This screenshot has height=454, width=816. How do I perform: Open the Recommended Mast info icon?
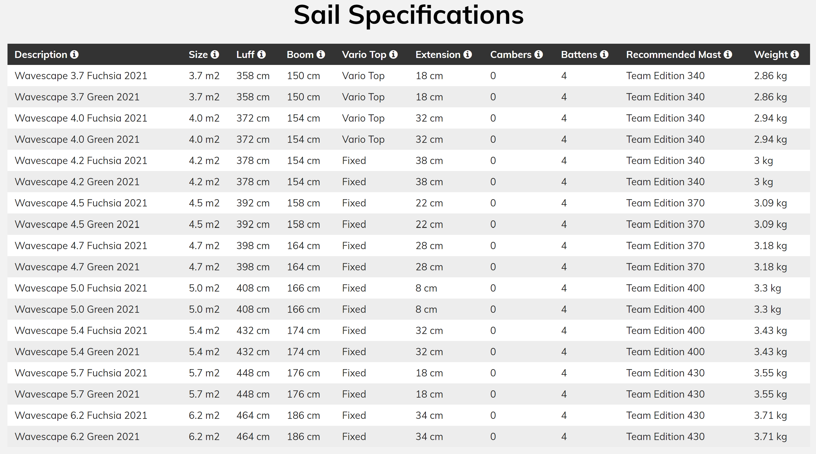728,55
